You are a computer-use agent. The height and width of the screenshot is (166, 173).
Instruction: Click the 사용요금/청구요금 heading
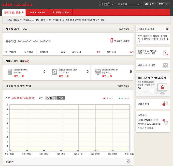17,29
